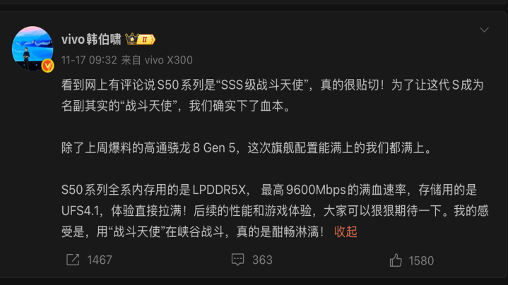Viewport: 508px width, 285px height.
Task: Click the vivo X300 source link
Action: (168, 60)
